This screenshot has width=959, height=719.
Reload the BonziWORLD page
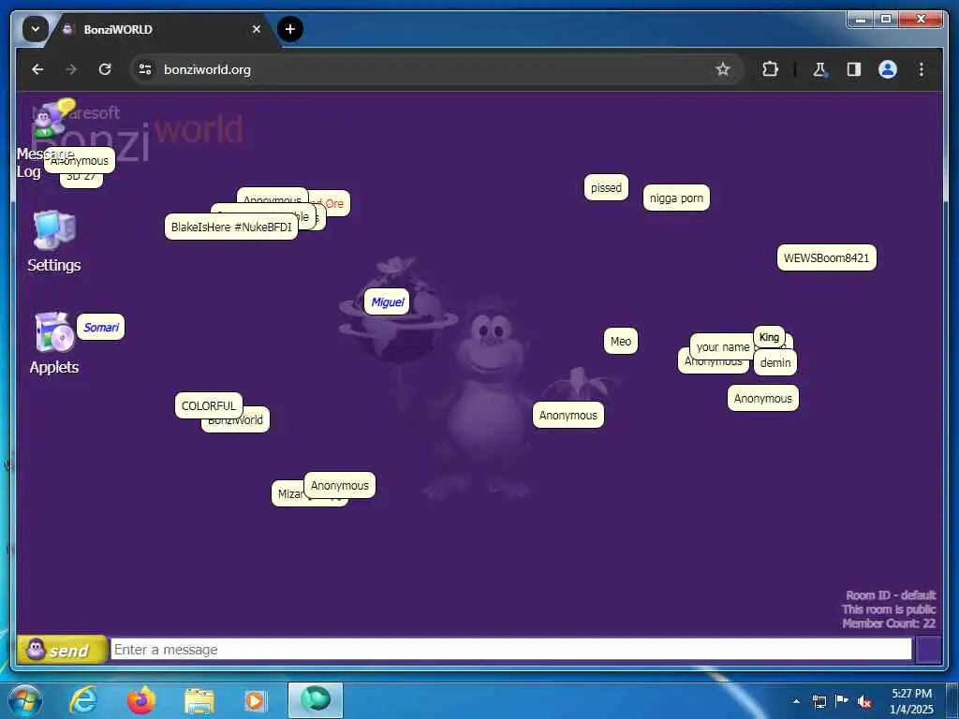(x=105, y=69)
